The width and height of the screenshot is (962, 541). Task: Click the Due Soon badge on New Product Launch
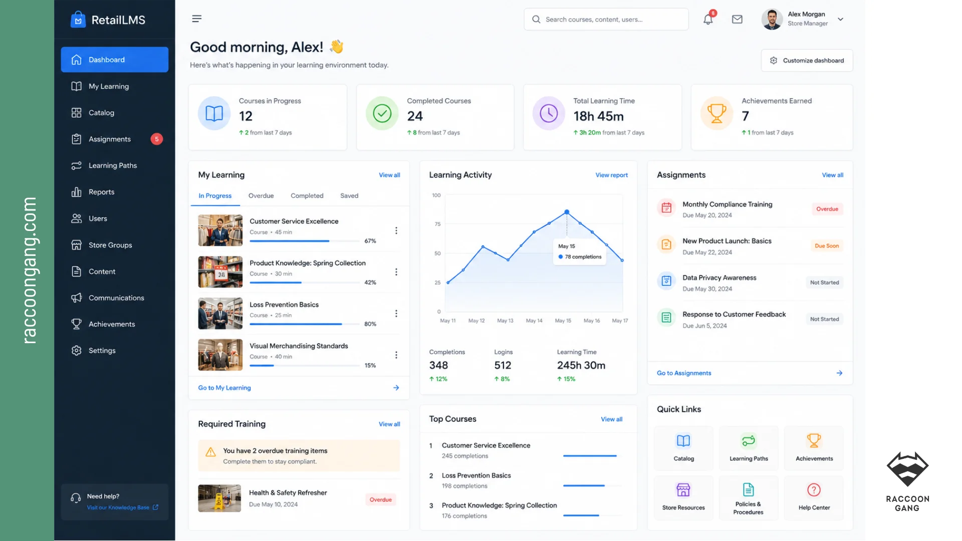coord(827,246)
